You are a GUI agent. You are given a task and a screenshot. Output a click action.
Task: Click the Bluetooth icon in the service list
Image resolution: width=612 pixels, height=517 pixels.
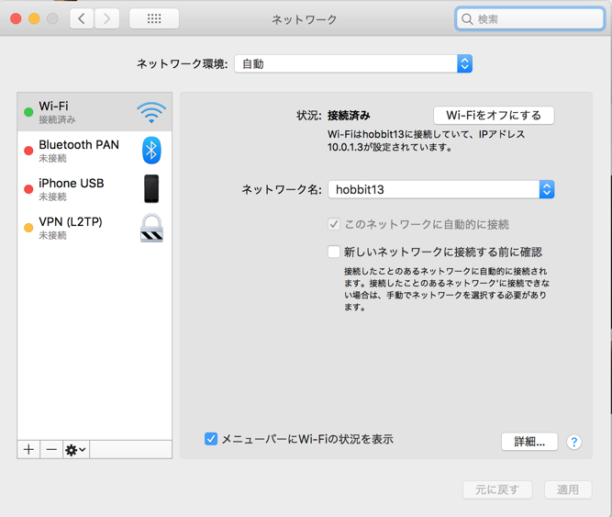151,151
